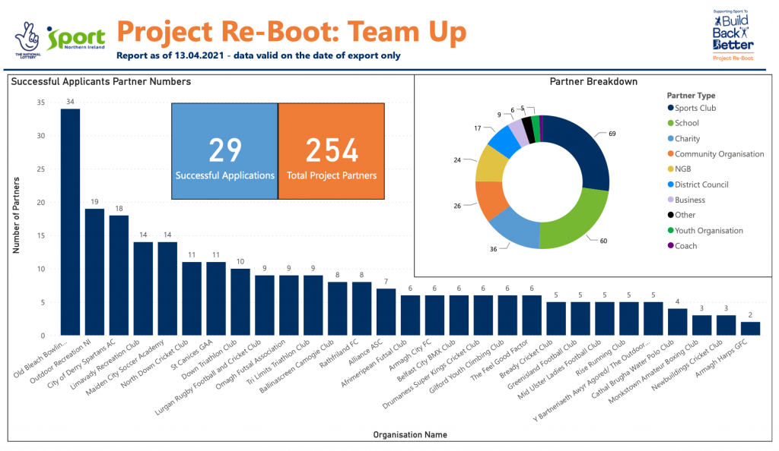
Task: Click the Ballinascreen Camogie Club axis label
Action: click(297, 367)
